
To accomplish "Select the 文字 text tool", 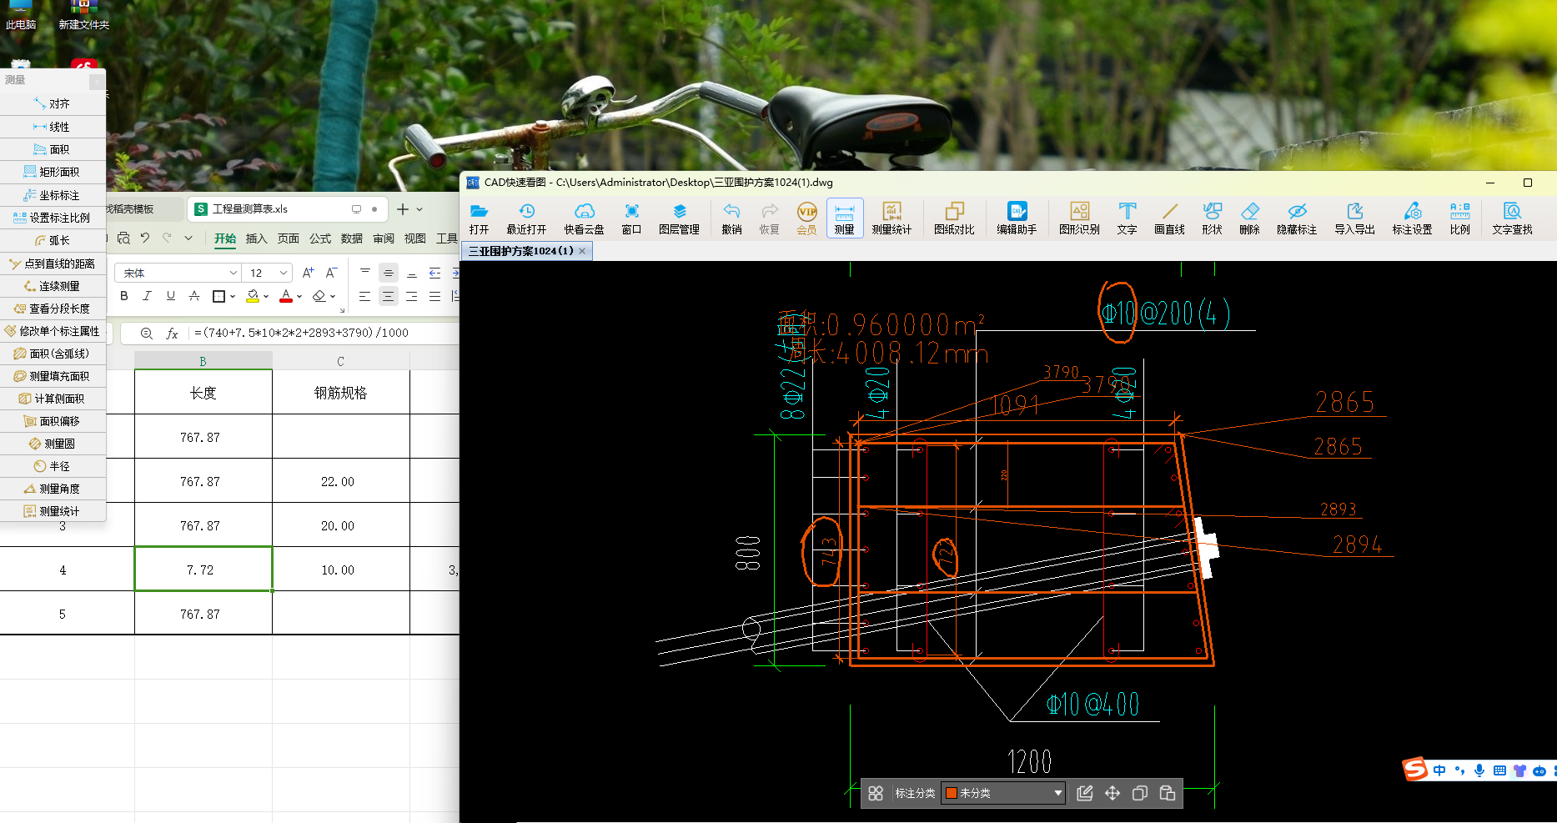I will pyautogui.click(x=1127, y=218).
